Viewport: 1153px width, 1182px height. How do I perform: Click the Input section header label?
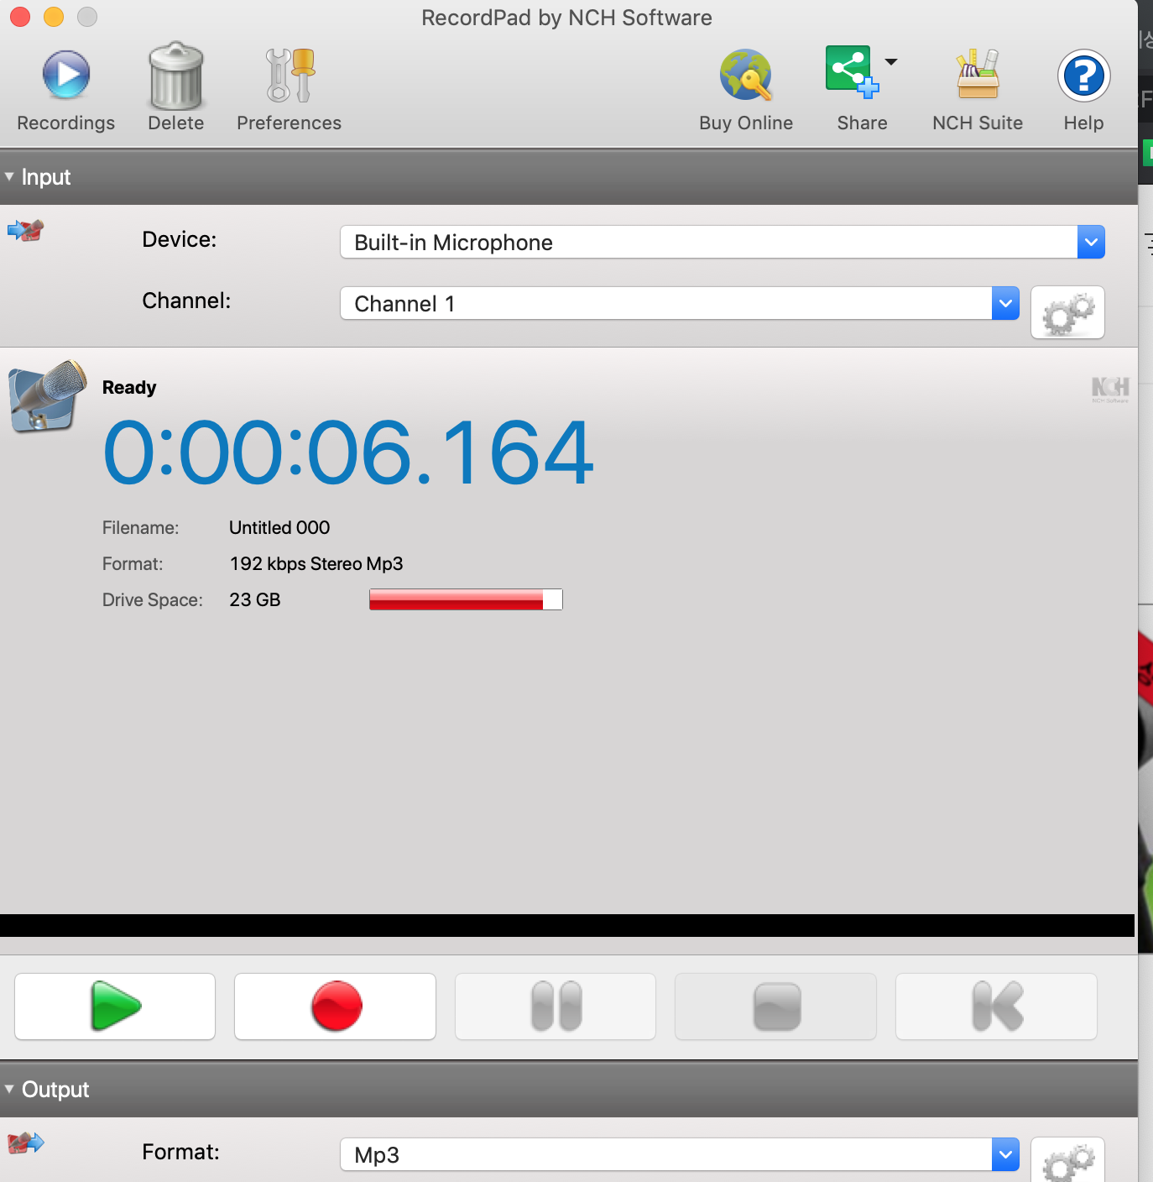tap(46, 177)
